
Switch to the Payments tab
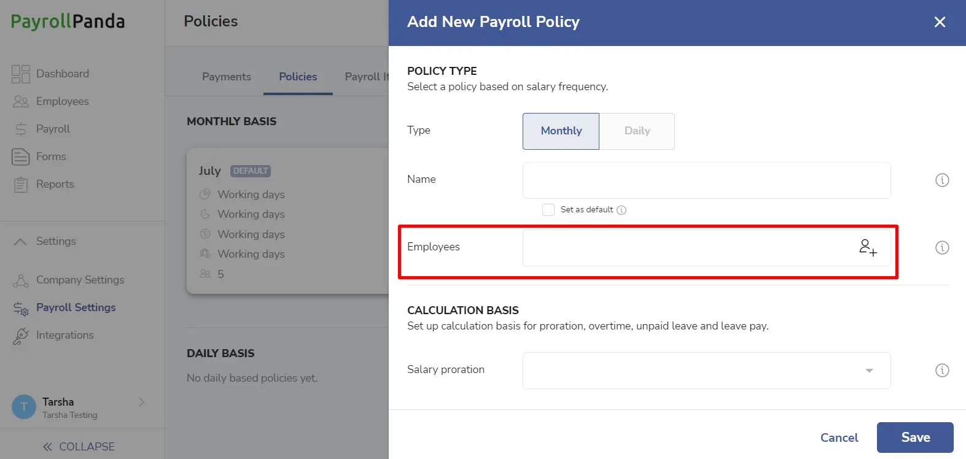pos(227,77)
